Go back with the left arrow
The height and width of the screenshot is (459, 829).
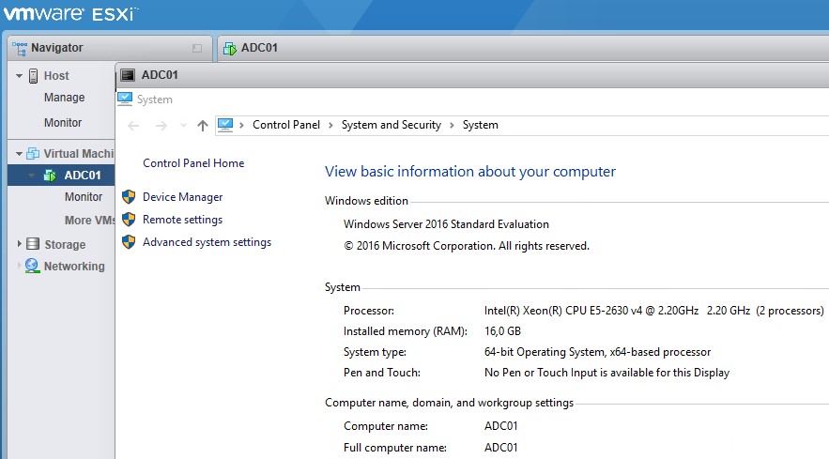pyautogui.click(x=133, y=126)
